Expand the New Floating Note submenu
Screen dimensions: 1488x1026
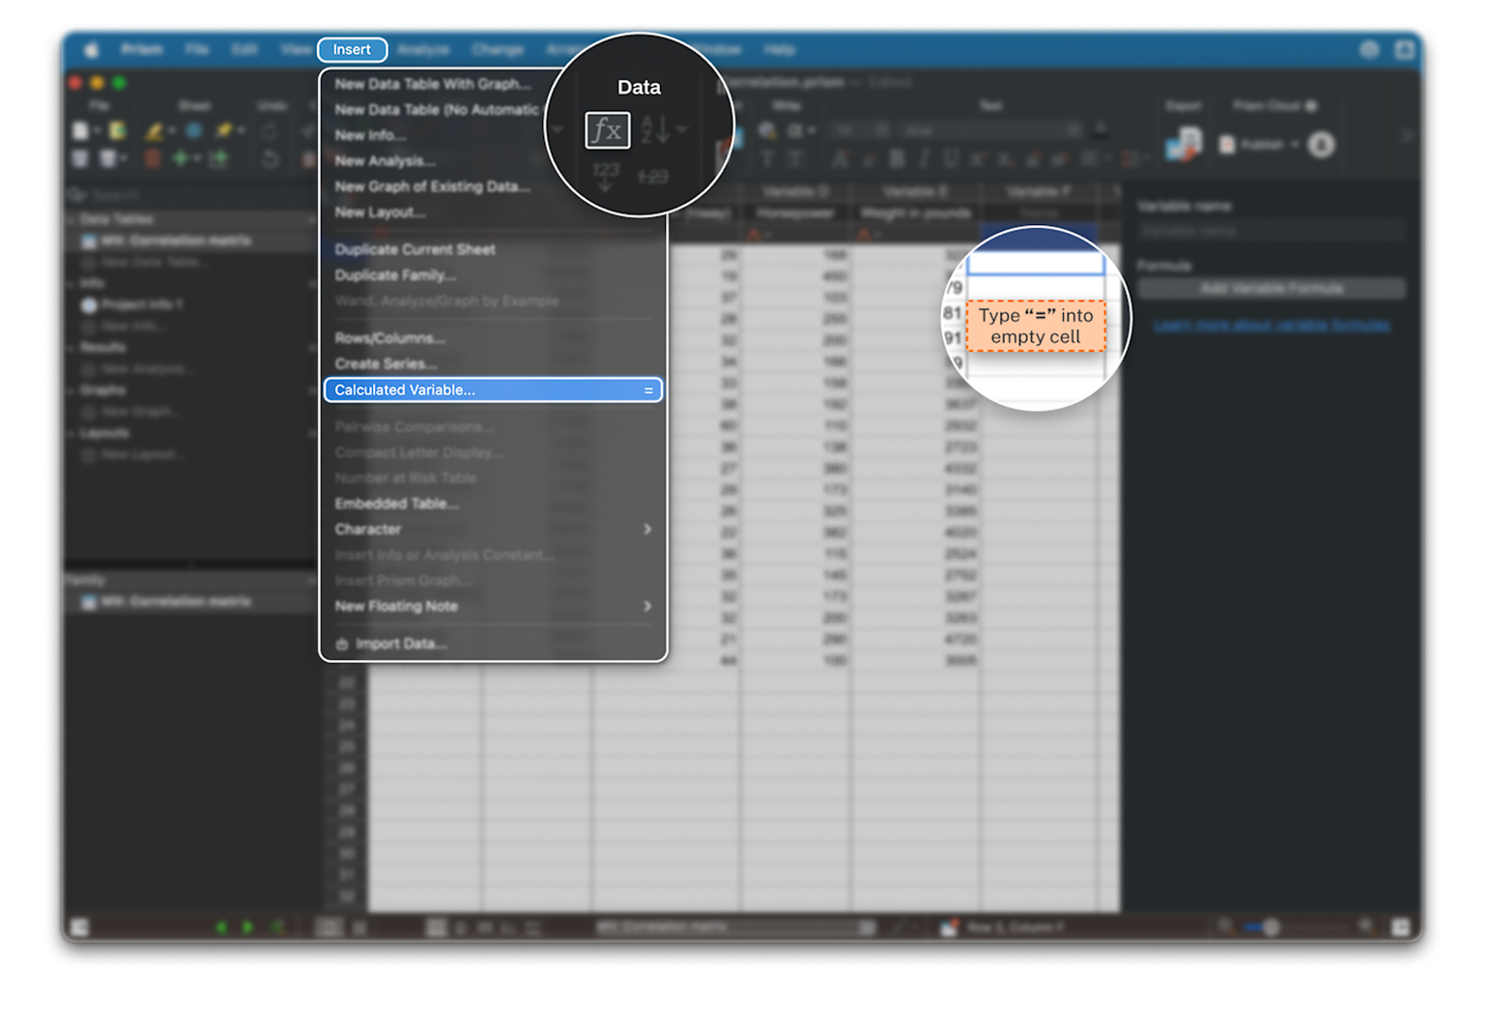[x=647, y=607]
